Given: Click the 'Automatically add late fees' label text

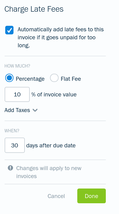Looking at the screenshot, I should [x=60, y=37].
